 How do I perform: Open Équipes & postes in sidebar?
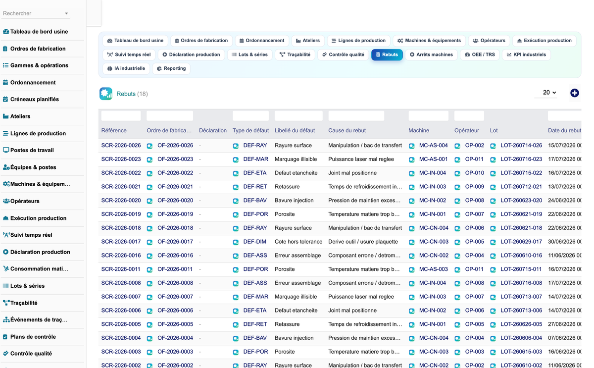33,167
